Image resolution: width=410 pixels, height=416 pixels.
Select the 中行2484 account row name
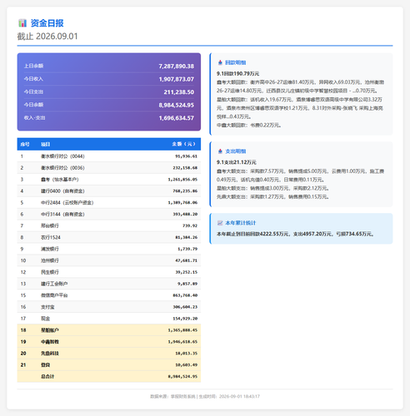pos(67,203)
